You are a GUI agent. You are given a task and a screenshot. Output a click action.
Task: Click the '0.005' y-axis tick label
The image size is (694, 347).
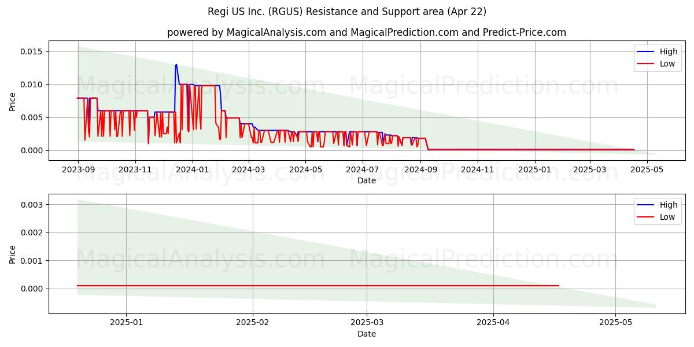point(32,117)
